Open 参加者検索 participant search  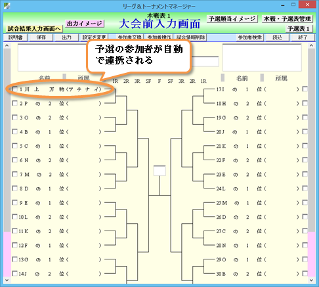pyautogui.click(x=249, y=37)
